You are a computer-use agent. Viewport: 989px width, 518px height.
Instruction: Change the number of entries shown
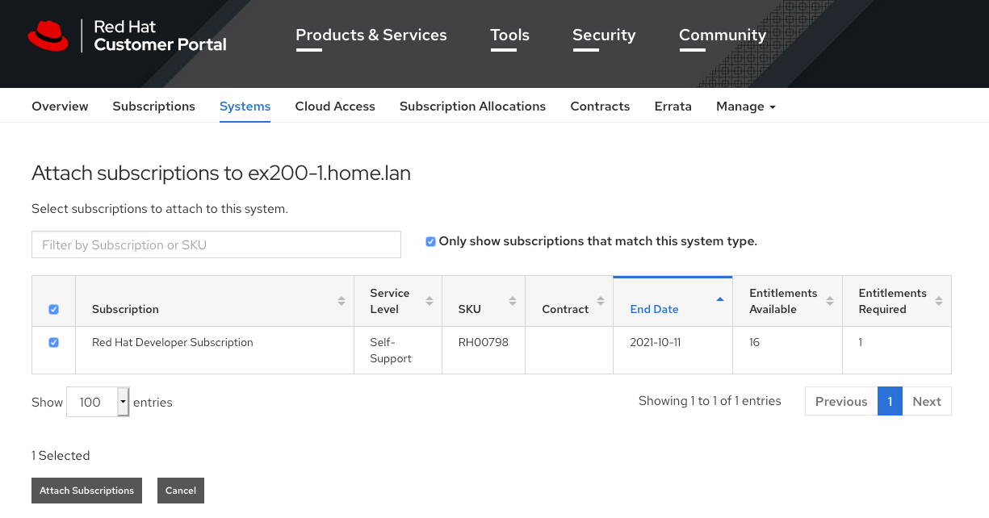pos(93,401)
